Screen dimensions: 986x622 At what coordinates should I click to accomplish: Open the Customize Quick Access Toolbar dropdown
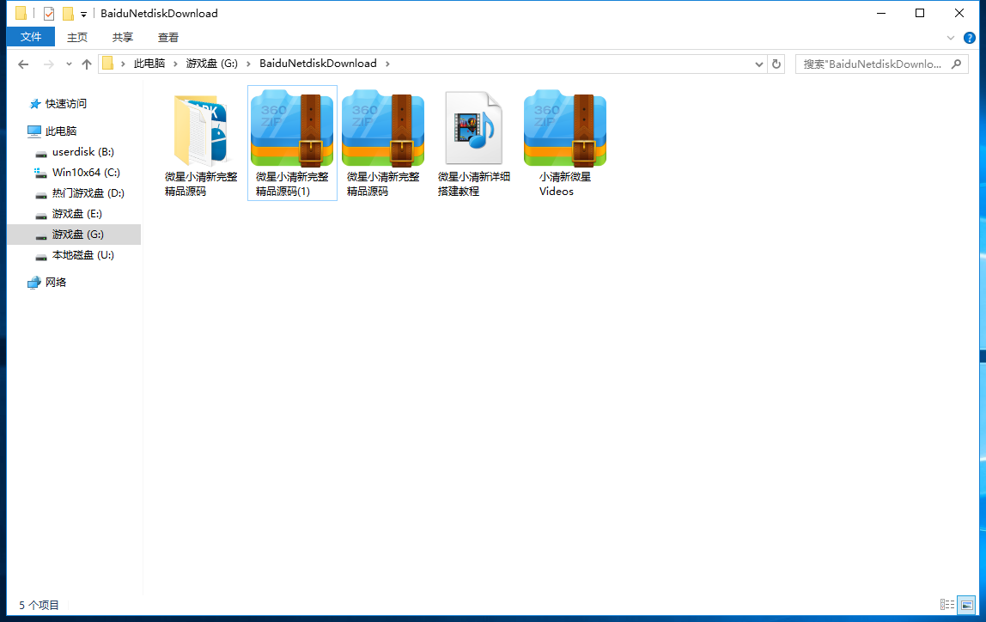click(83, 14)
